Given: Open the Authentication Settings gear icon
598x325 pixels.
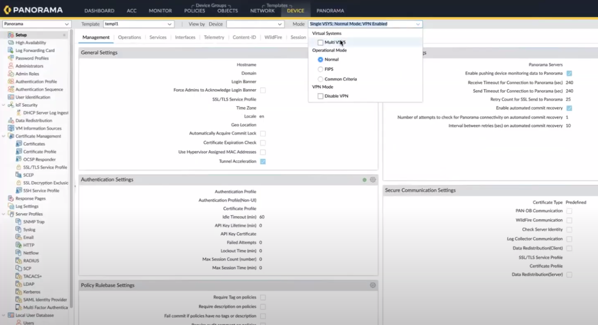Looking at the screenshot, I should pos(373,180).
